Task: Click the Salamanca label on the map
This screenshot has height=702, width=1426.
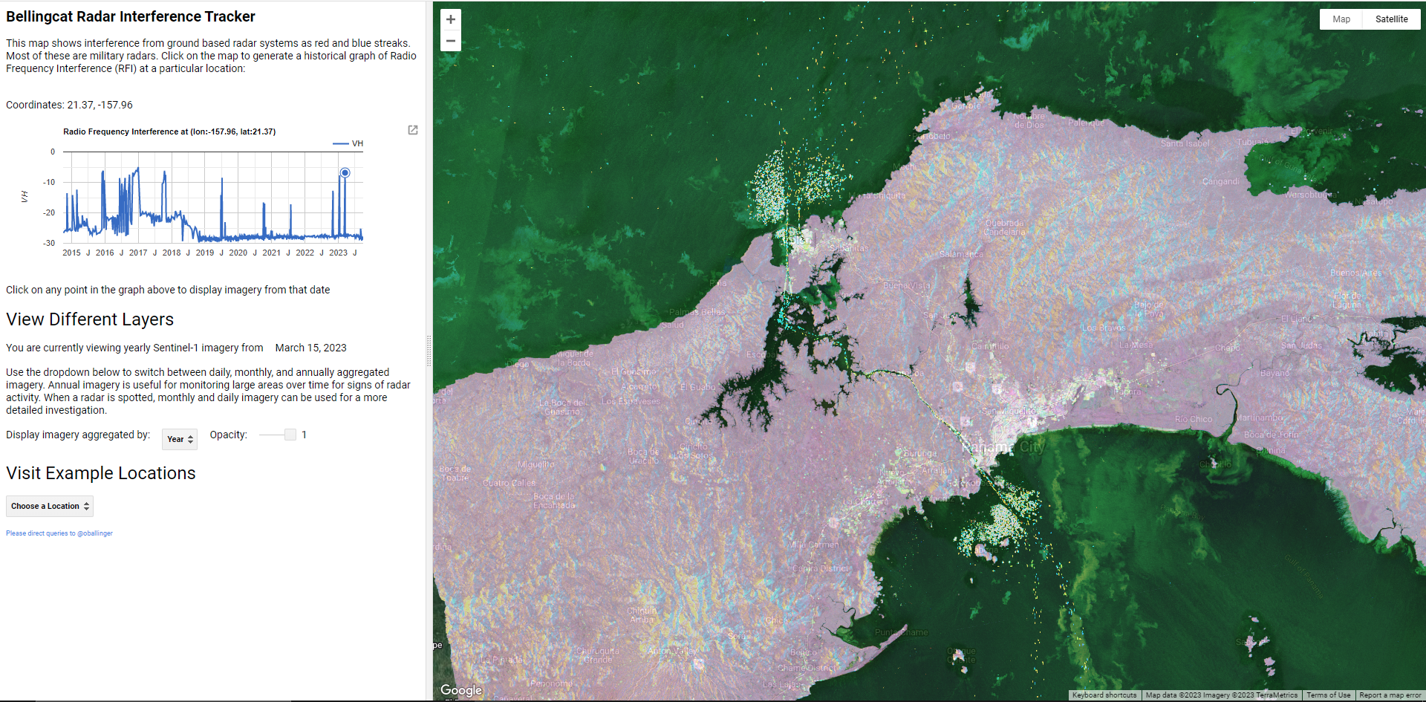Action: coord(961,254)
